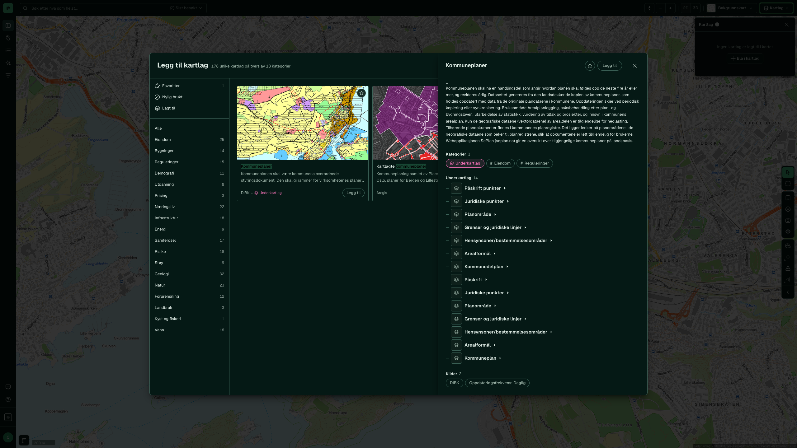Image resolution: width=797 pixels, height=448 pixels.
Task: Click the Underkartlag link on Kommuneplaner card
Action: click(268, 193)
